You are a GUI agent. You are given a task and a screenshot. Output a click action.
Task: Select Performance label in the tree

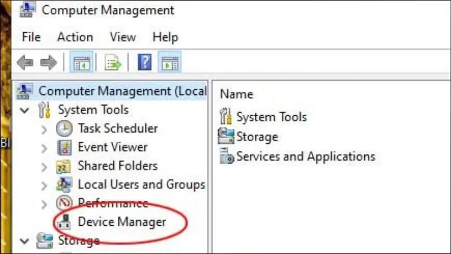tap(113, 203)
